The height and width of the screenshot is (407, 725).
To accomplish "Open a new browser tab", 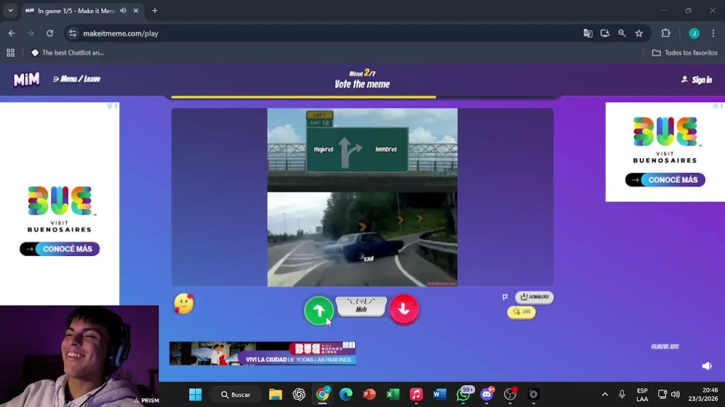I will [155, 11].
